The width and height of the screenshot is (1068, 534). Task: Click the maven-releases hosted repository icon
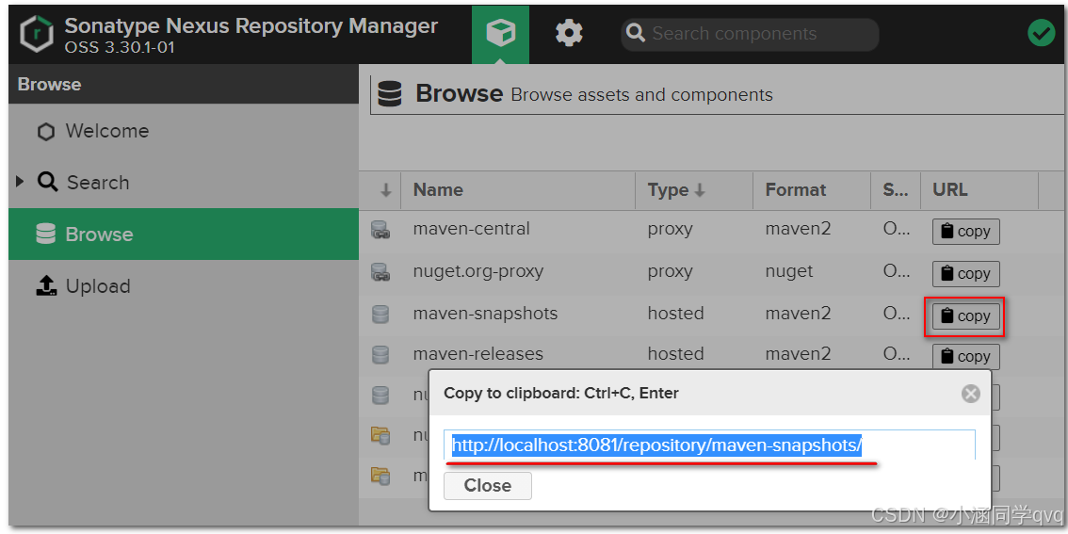(x=380, y=355)
